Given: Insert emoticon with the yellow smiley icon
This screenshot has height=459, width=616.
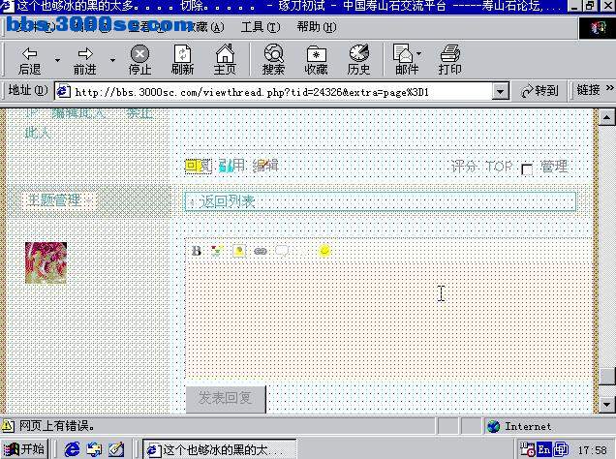Looking at the screenshot, I should pyautogui.click(x=324, y=251).
